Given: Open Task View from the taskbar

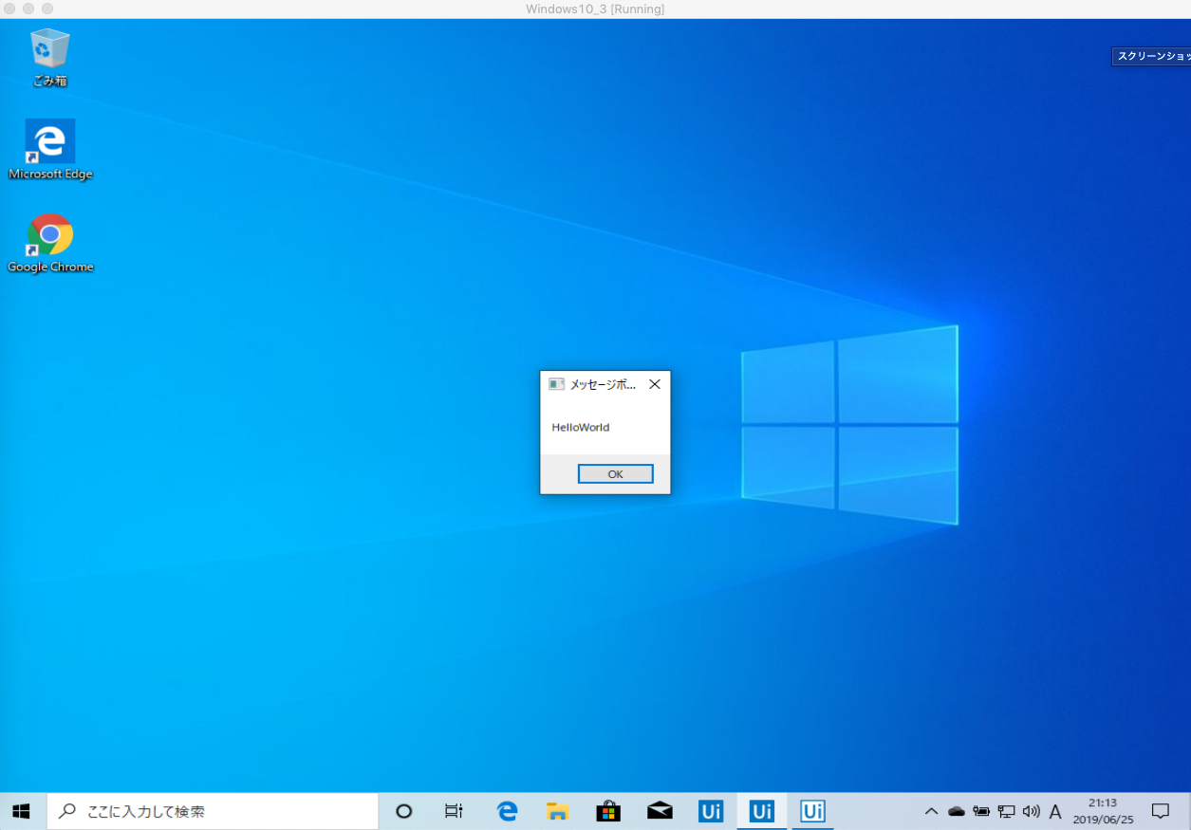Looking at the screenshot, I should (454, 811).
